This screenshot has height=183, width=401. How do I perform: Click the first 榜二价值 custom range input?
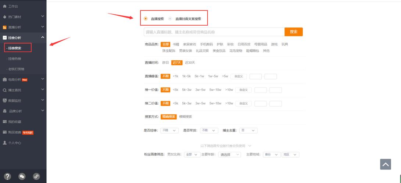tap(260, 104)
